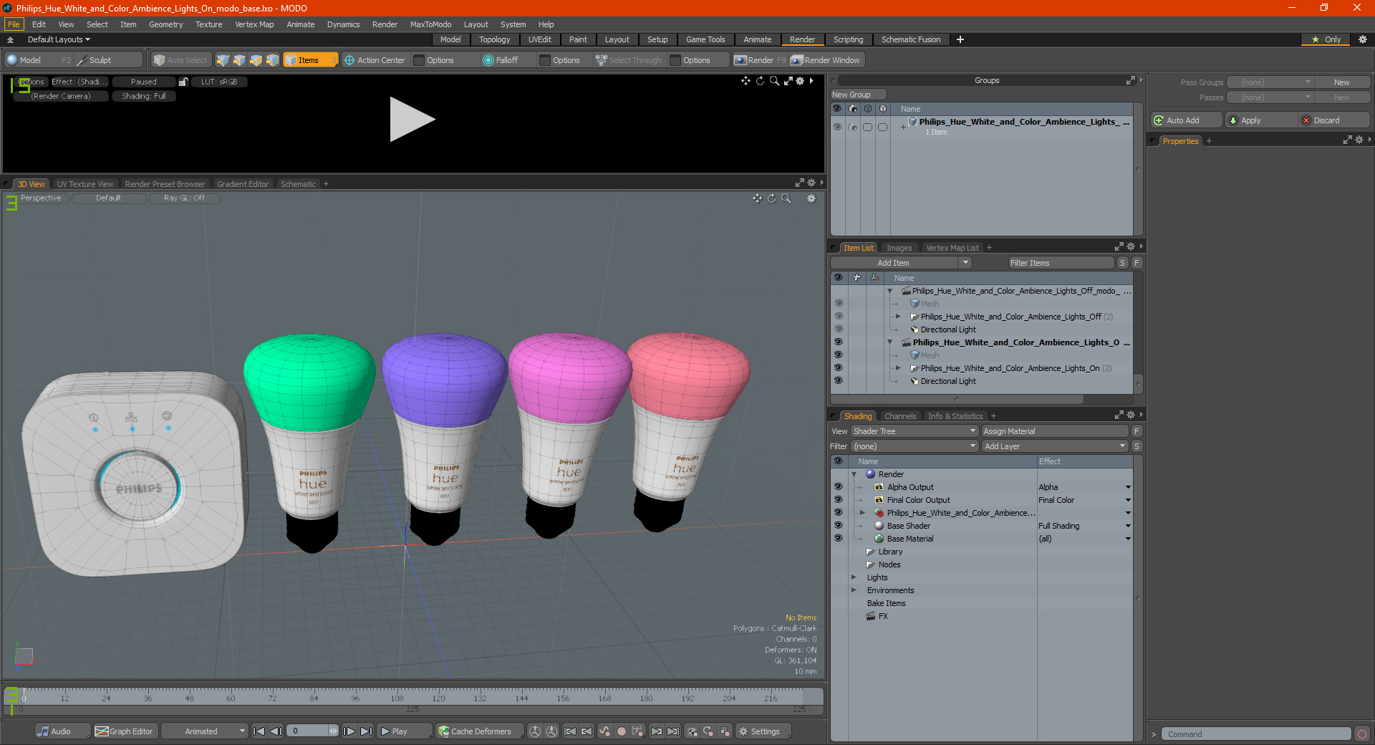The width and height of the screenshot is (1375, 745).
Task: Open timeline Settings
Action: pyautogui.click(x=763, y=731)
